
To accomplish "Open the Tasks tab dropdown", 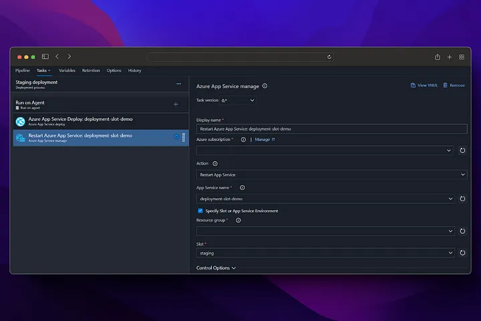I will coord(43,70).
